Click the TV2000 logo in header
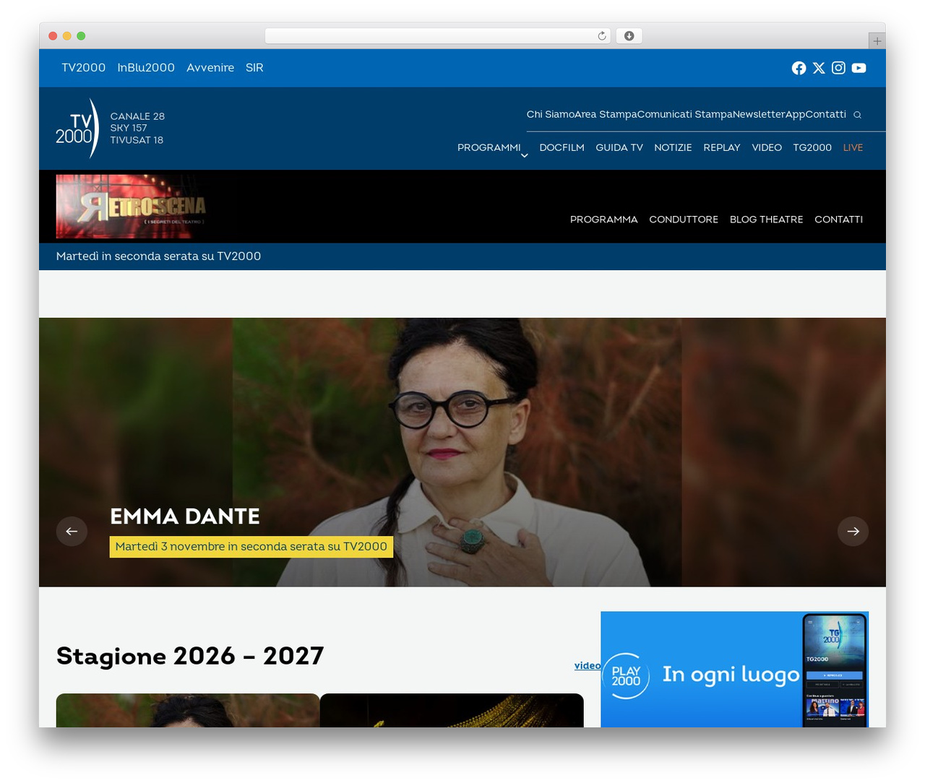This screenshot has width=925, height=783. (77, 129)
